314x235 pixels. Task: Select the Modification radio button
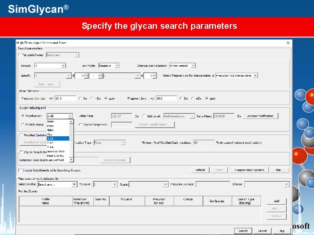tap(23, 116)
